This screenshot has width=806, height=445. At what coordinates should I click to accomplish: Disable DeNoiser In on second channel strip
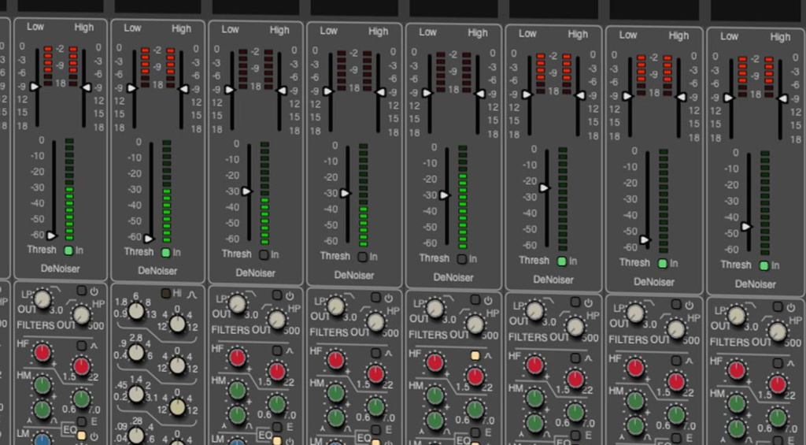165,253
